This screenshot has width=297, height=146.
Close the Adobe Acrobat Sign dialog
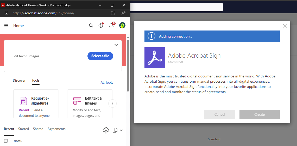click(x=285, y=26)
